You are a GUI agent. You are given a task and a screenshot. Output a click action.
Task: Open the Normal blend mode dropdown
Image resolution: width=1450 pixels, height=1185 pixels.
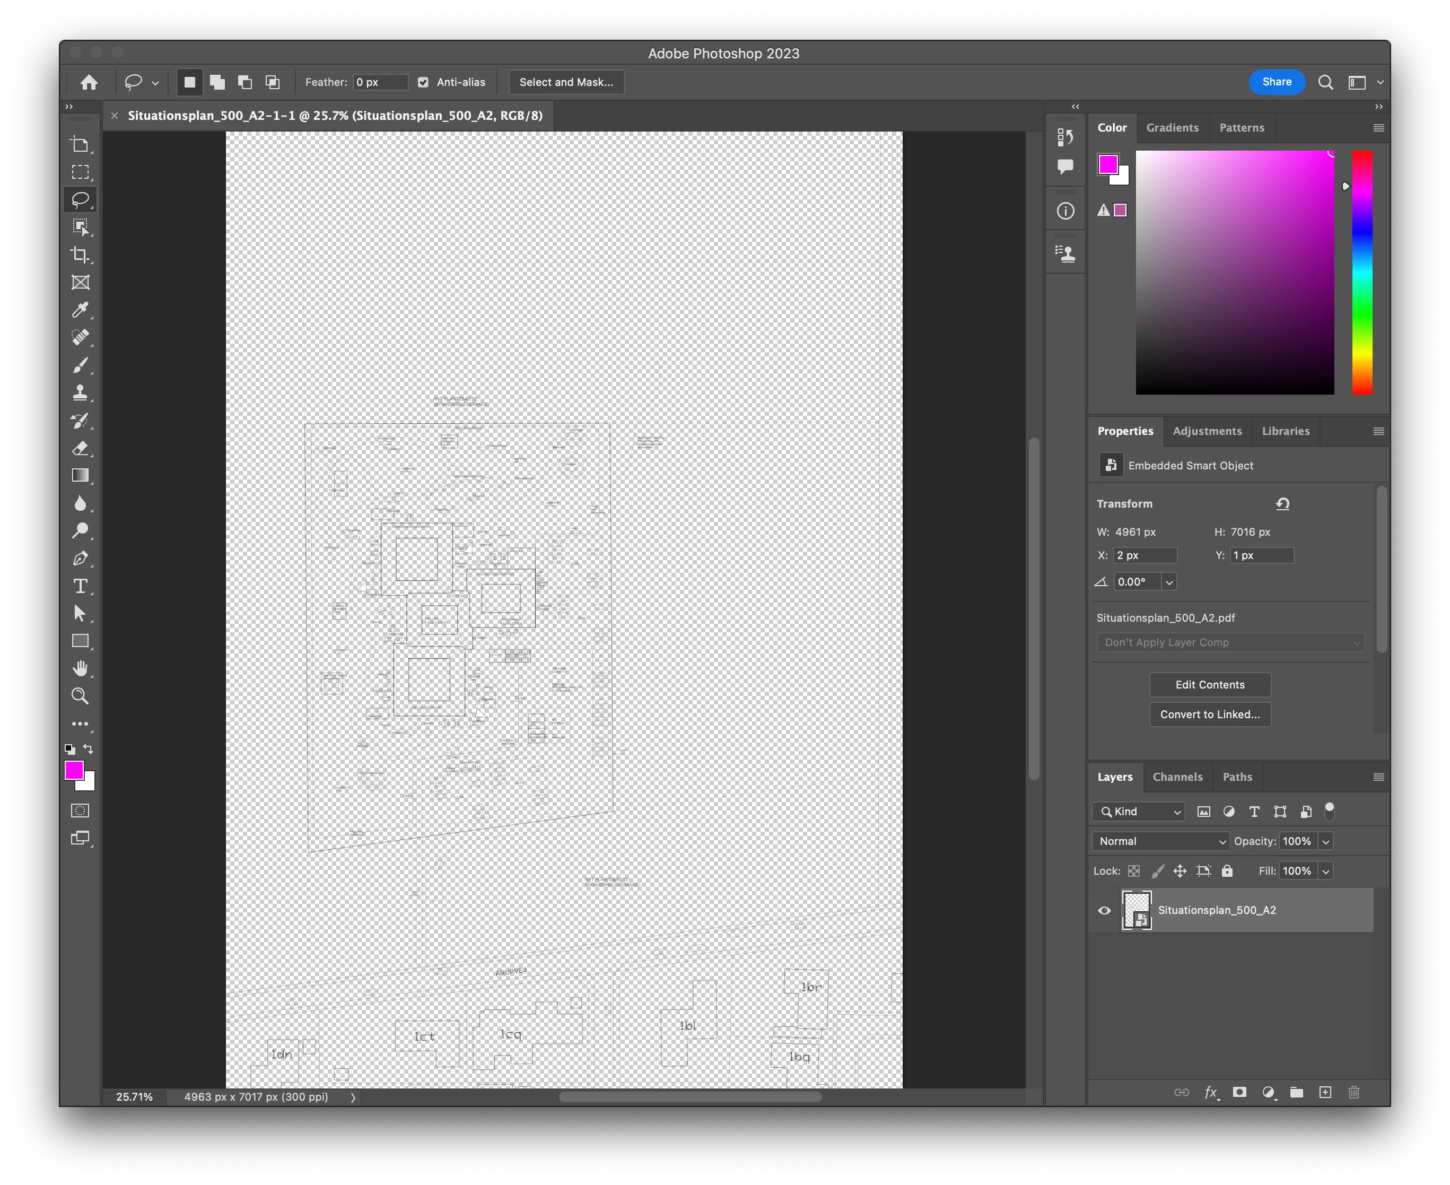coord(1160,841)
